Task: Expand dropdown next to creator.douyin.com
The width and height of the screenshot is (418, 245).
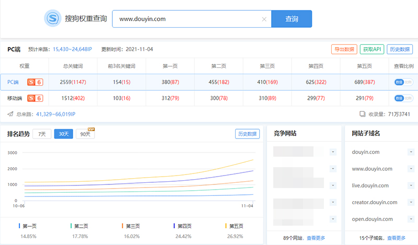Action: (411, 202)
